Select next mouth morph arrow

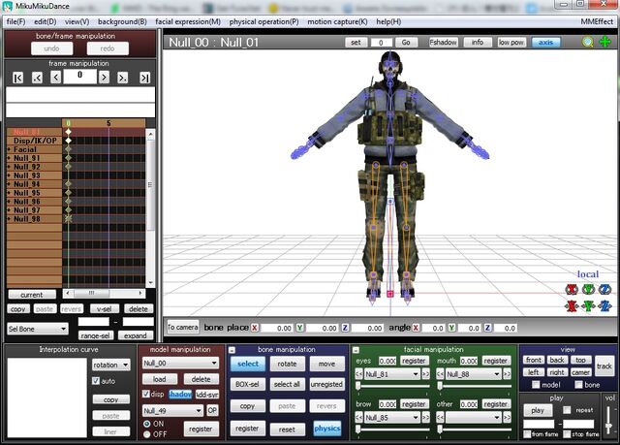click(x=508, y=374)
